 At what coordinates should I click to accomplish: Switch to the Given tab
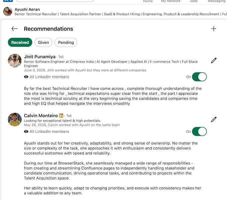click(x=43, y=42)
